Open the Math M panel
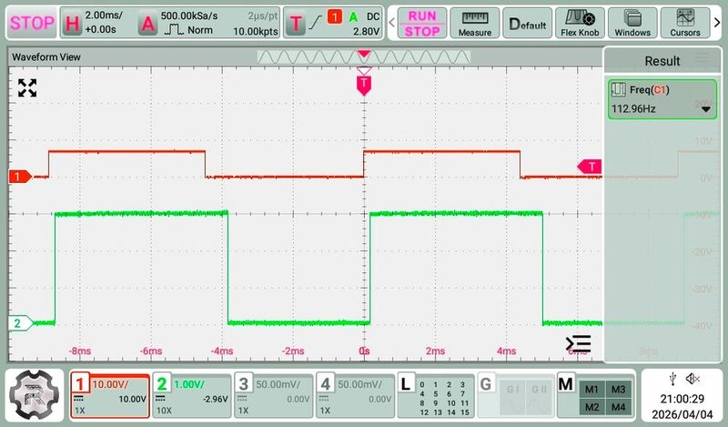This screenshot has width=728, height=427. [565, 384]
